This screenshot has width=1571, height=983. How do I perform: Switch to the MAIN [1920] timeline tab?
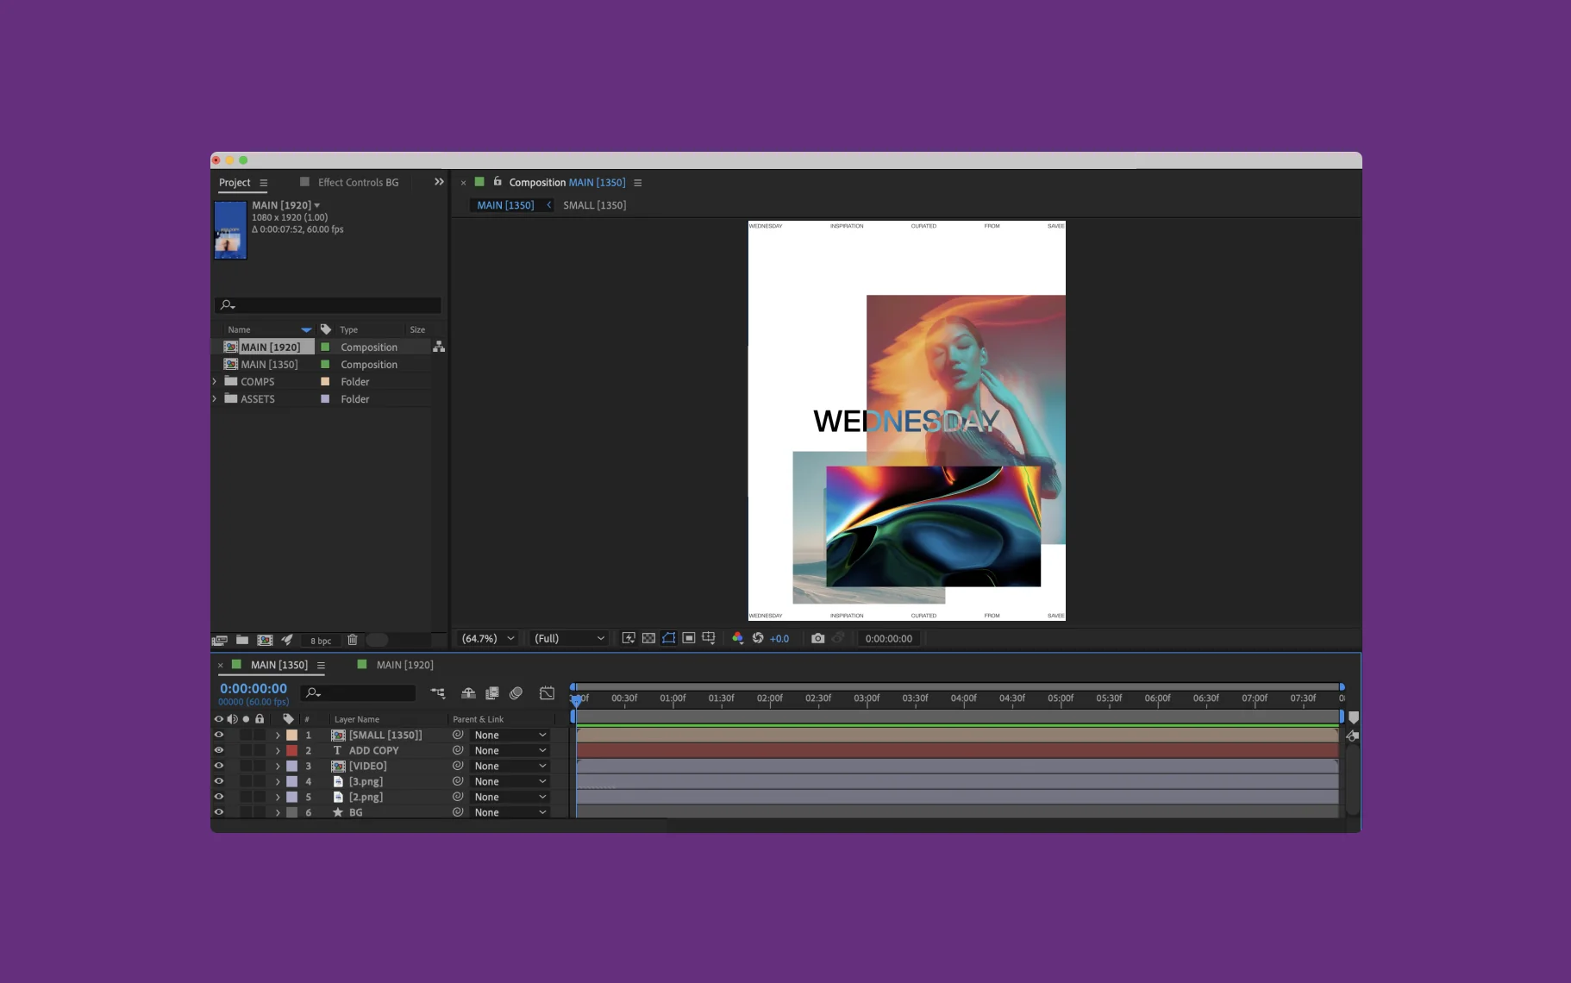[404, 665]
